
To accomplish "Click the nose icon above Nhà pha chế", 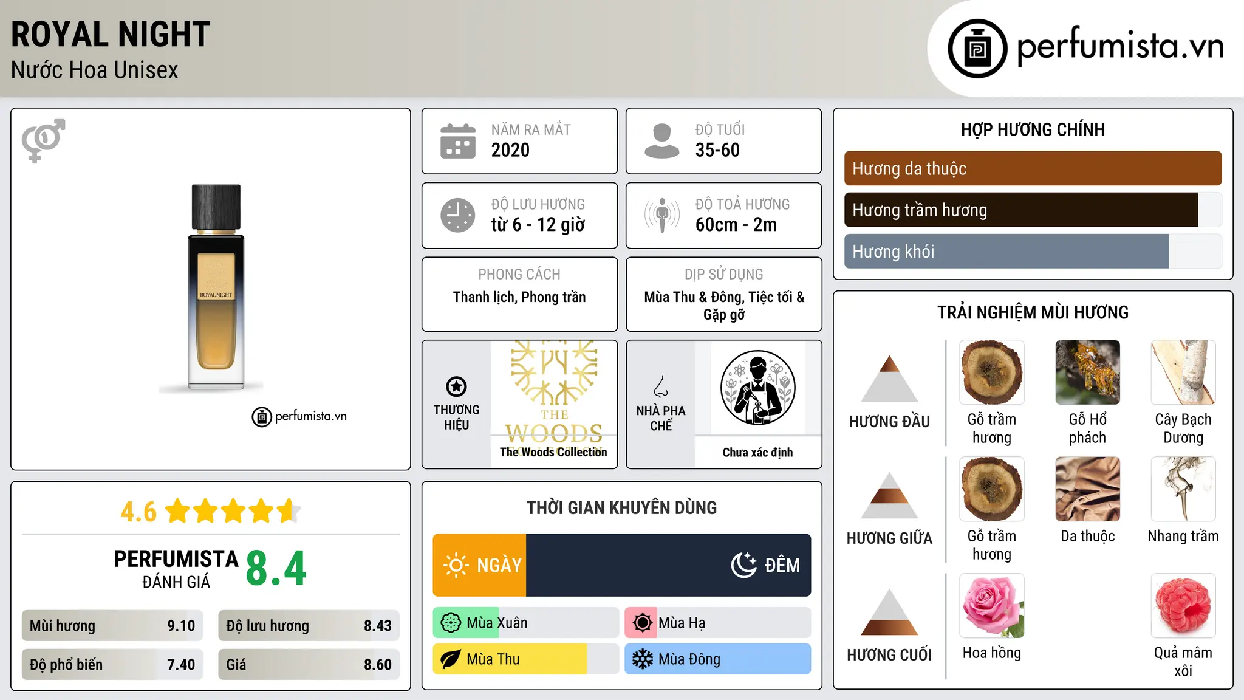I will [x=661, y=386].
